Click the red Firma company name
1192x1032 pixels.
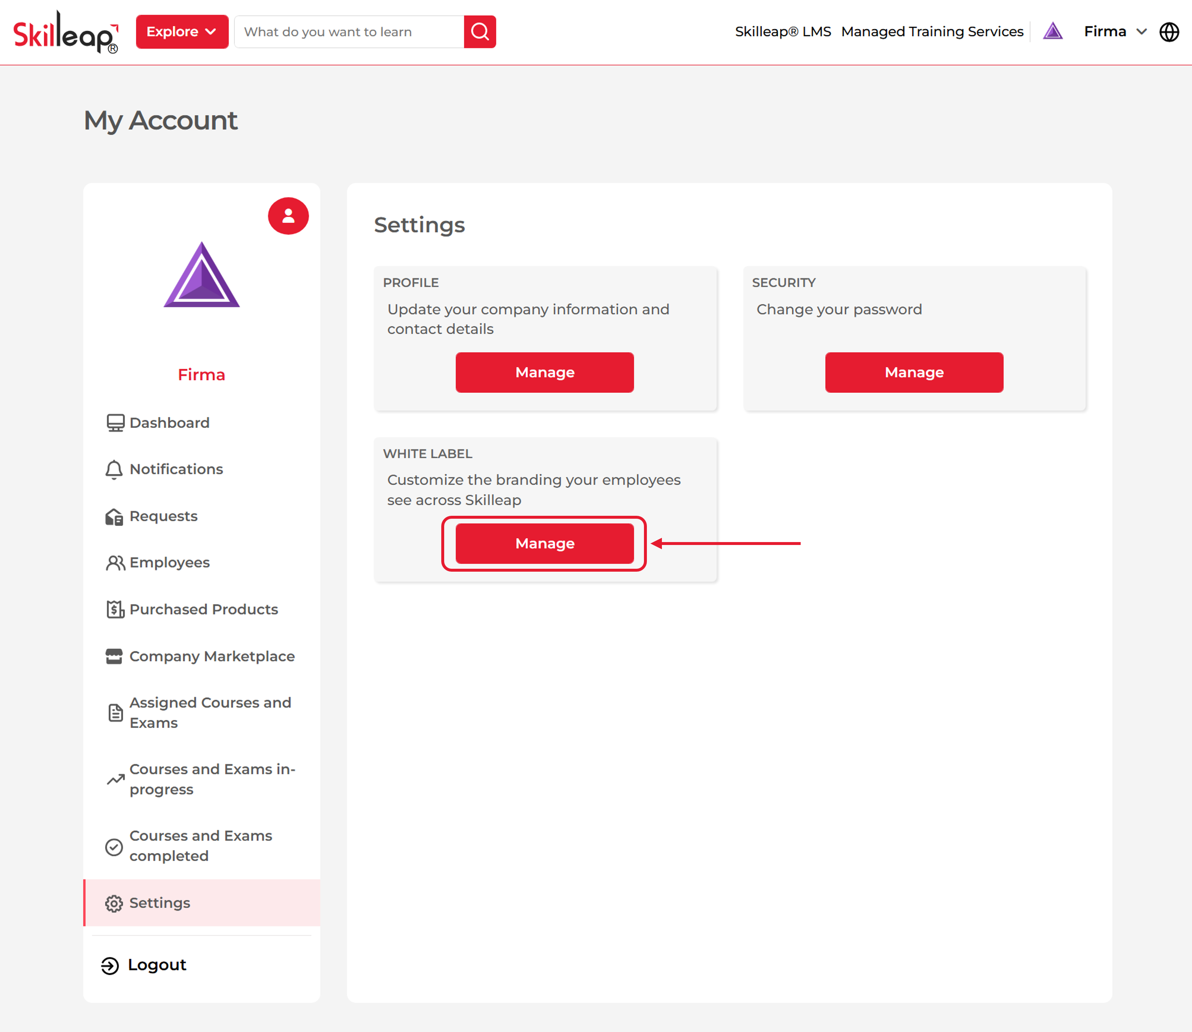pos(201,375)
